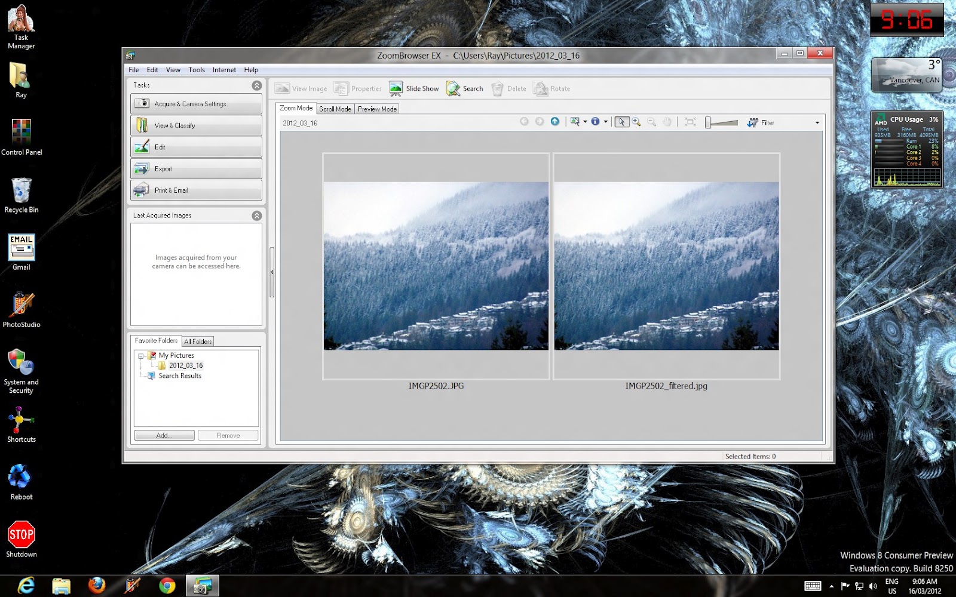
Task: Switch to the Scroll Mode tab
Action: (335, 109)
